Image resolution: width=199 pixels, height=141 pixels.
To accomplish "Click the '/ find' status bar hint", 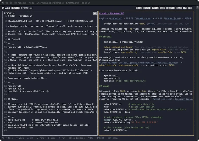I will 41,138.
